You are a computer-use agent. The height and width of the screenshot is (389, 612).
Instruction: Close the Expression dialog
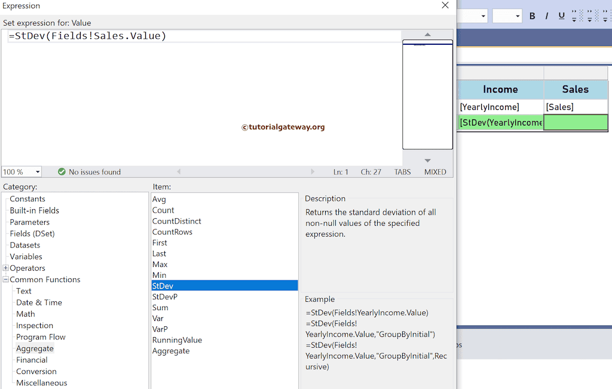pos(445,5)
